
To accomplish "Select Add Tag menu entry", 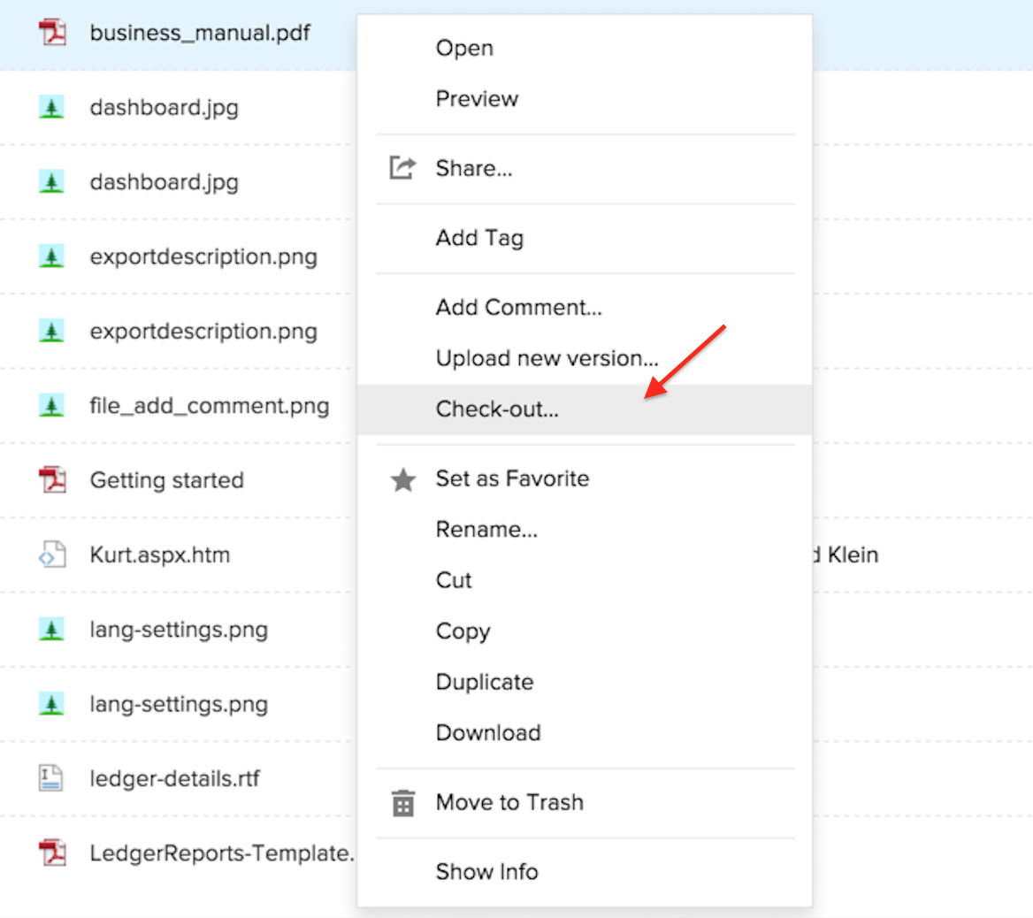I will click(x=479, y=238).
